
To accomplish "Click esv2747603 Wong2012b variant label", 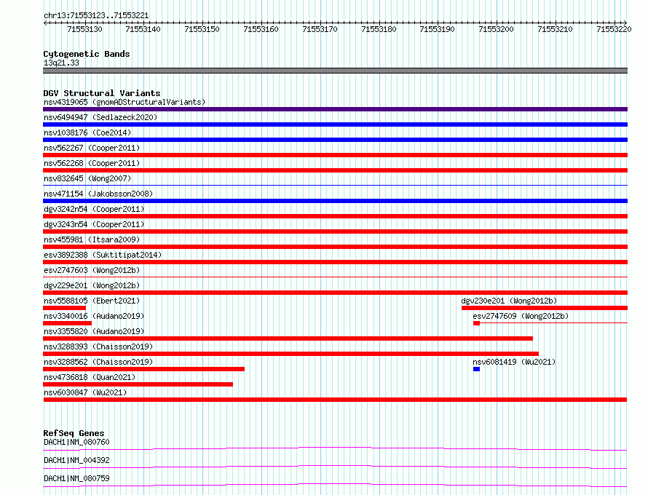I will (92, 270).
